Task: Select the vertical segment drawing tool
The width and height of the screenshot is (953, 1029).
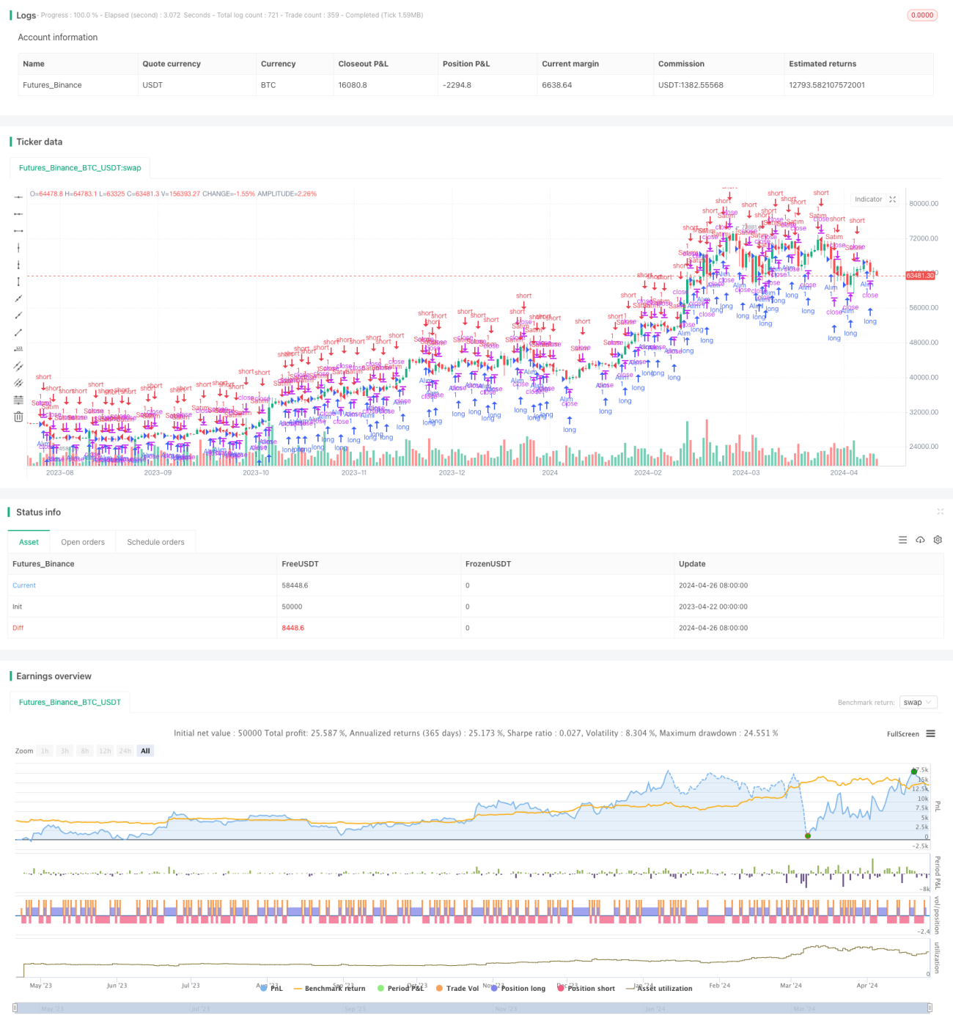Action: 18,281
